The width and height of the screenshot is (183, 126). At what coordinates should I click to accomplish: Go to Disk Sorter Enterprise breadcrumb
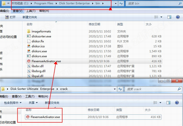coord(74,4)
